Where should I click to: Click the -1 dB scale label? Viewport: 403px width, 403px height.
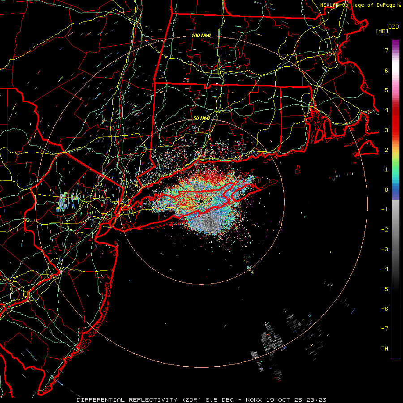click(x=385, y=210)
